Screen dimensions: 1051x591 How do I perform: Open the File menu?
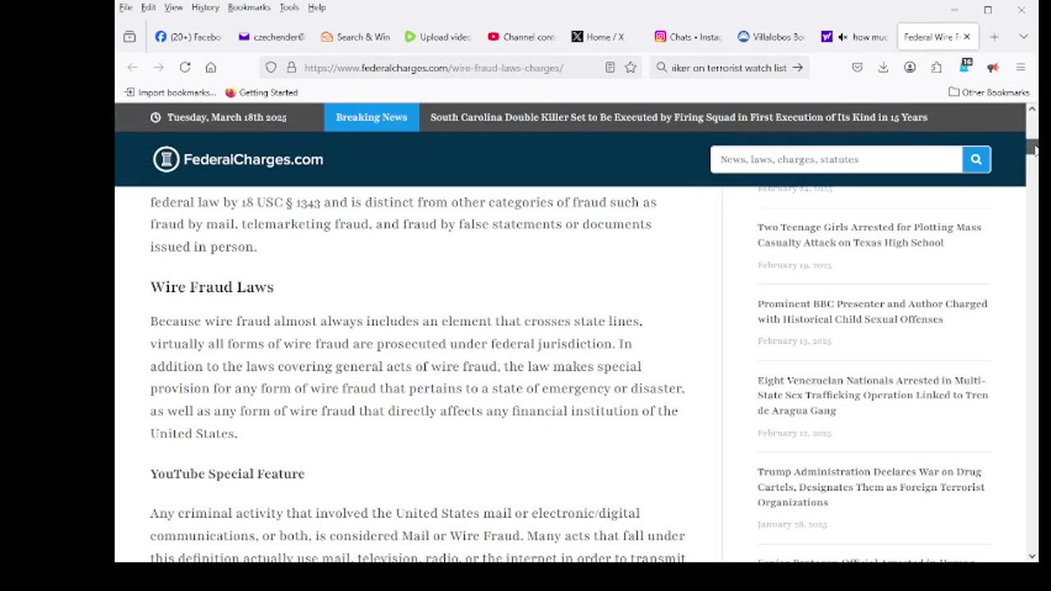click(126, 7)
